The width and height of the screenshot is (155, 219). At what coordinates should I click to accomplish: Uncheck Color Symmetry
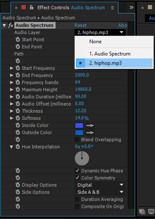(x=77, y=178)
